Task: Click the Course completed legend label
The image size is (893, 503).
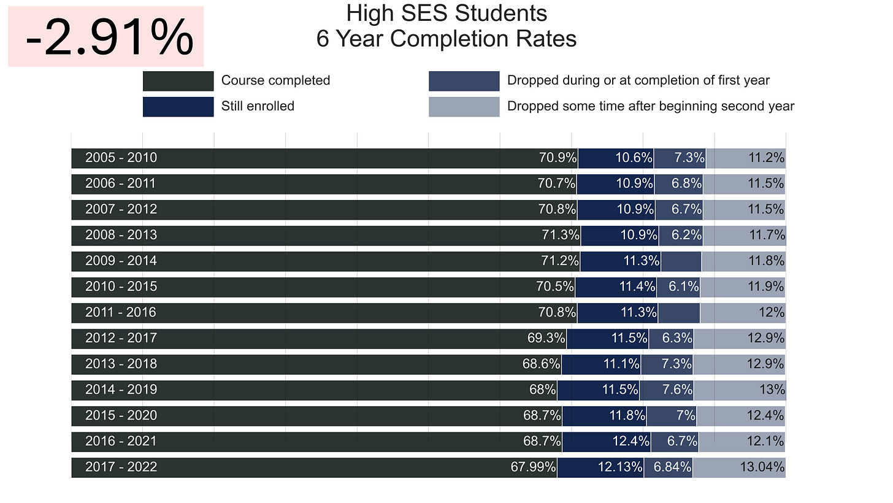Action: [x=276, y=80]
